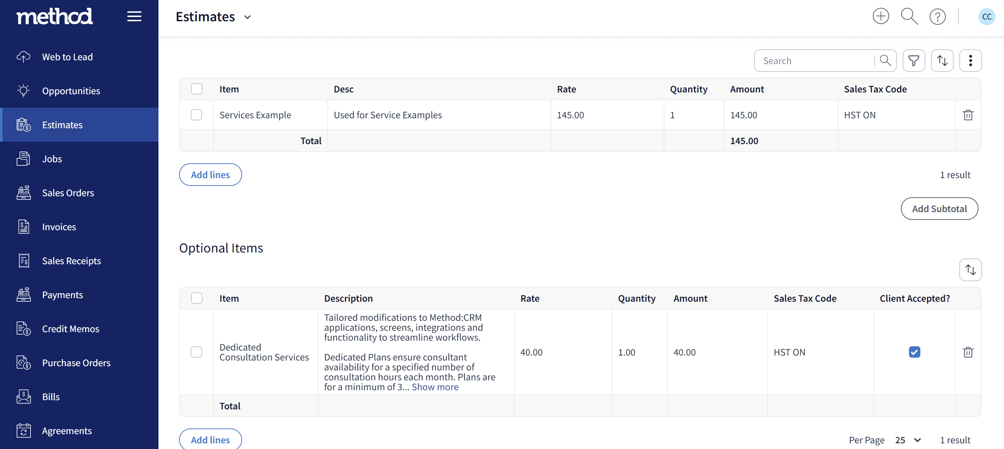Open the help question mark icon
1004x449 pixels.
pos(937,17)
